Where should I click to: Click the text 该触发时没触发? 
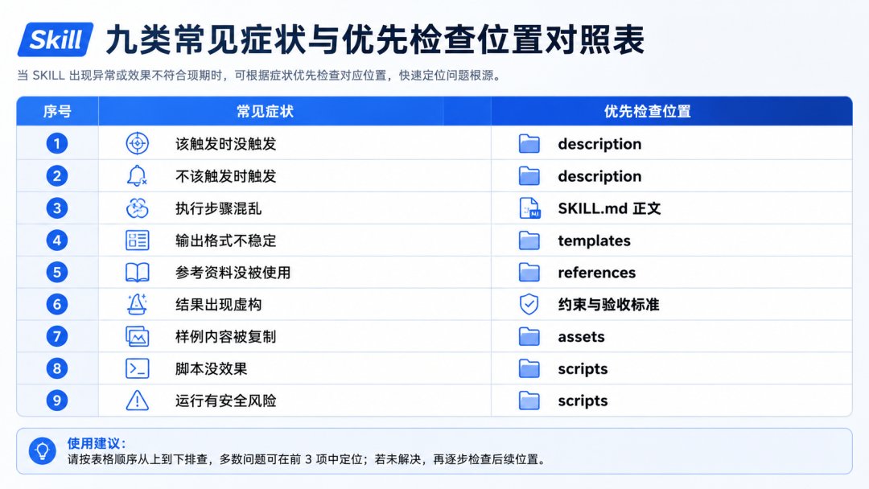pos(225,144)
